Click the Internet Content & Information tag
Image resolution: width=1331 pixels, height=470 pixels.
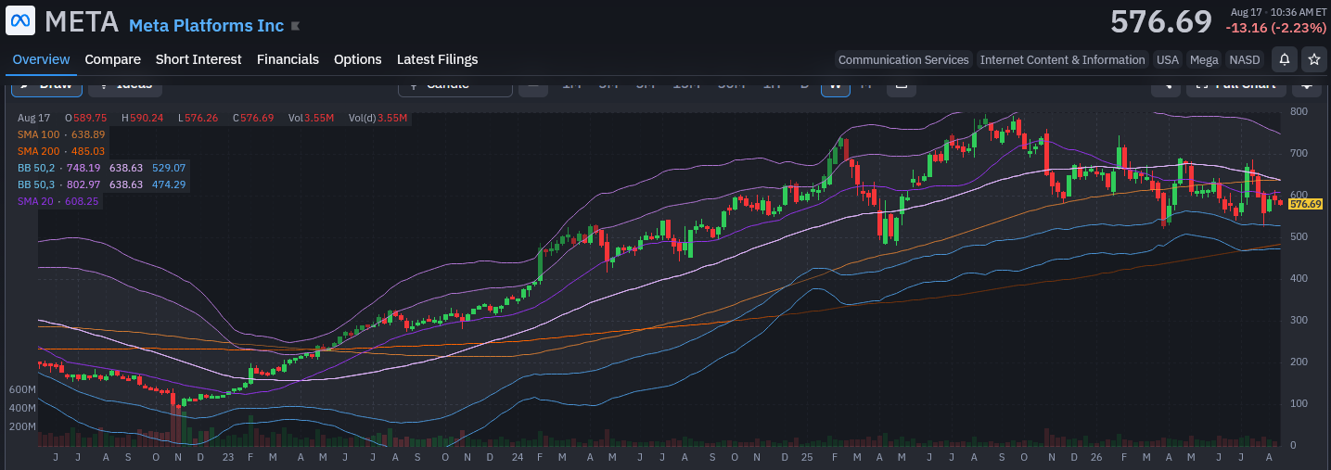[1063, 59]
